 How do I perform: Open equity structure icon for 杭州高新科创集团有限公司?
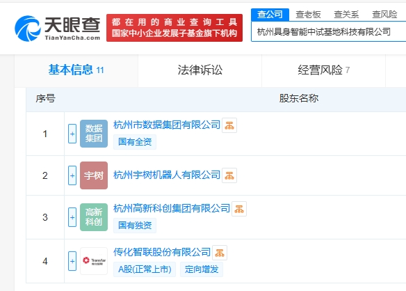coord(239,209)
